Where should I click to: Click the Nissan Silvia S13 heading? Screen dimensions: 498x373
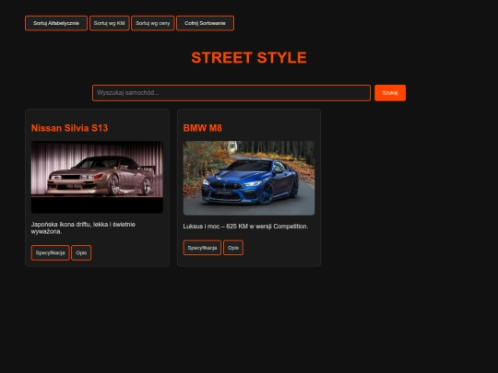point(69,128)
